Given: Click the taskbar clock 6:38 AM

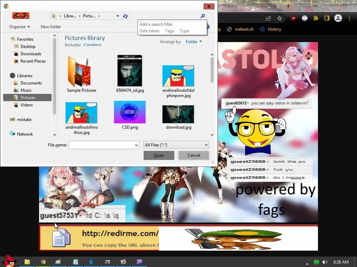Looking at the screenshot, I should pos(341,262).
